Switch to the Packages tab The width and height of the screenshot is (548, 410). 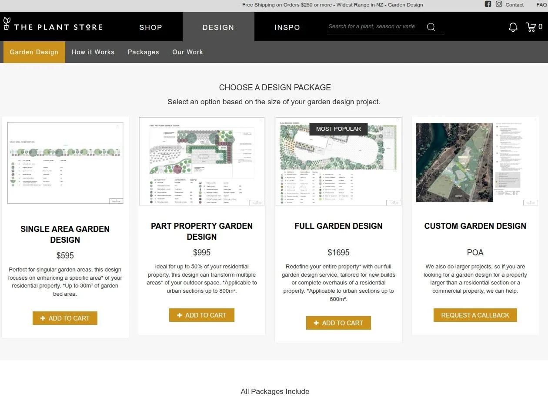(143, 52)
